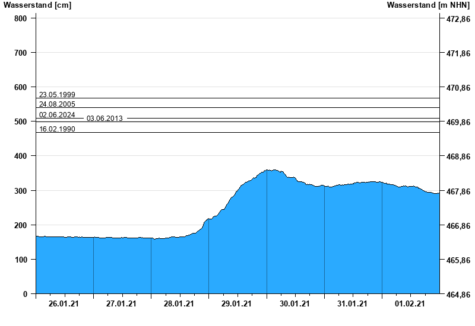The image size is (475, 326).
Task: Select the 27.01.21 date label
Action: 121,304
